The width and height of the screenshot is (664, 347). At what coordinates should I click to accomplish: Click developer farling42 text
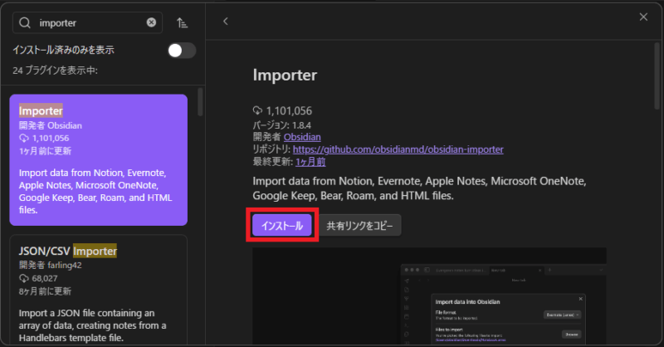50,265
